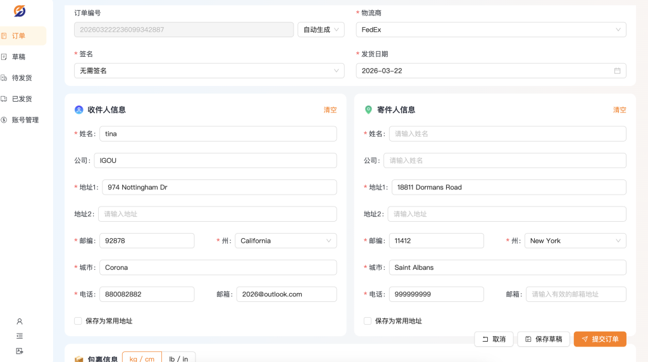Click 清空 link in recipient section
This screenshot has width=648, height=362.
click(x=330, y=110)
